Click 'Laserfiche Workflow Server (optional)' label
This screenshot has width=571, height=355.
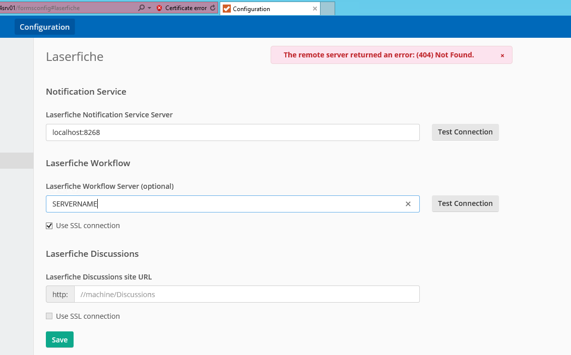(109, 186)
